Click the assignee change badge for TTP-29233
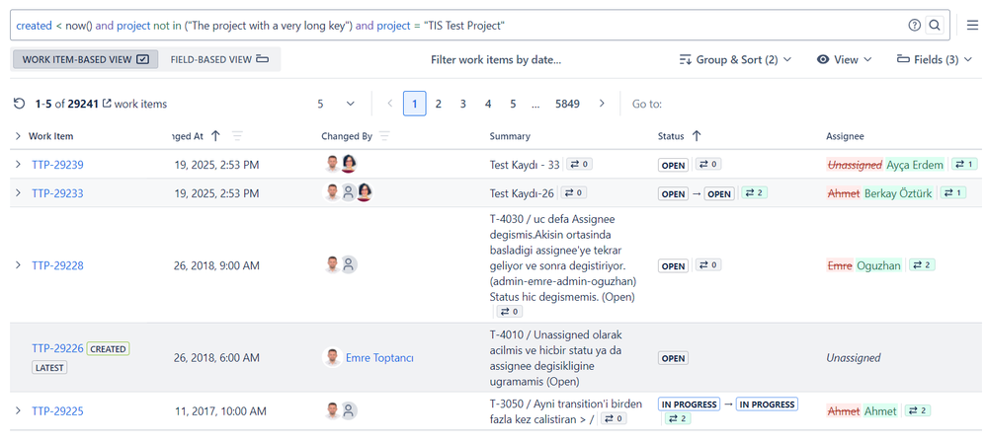The image size is (987, 442). pos(953,192)
